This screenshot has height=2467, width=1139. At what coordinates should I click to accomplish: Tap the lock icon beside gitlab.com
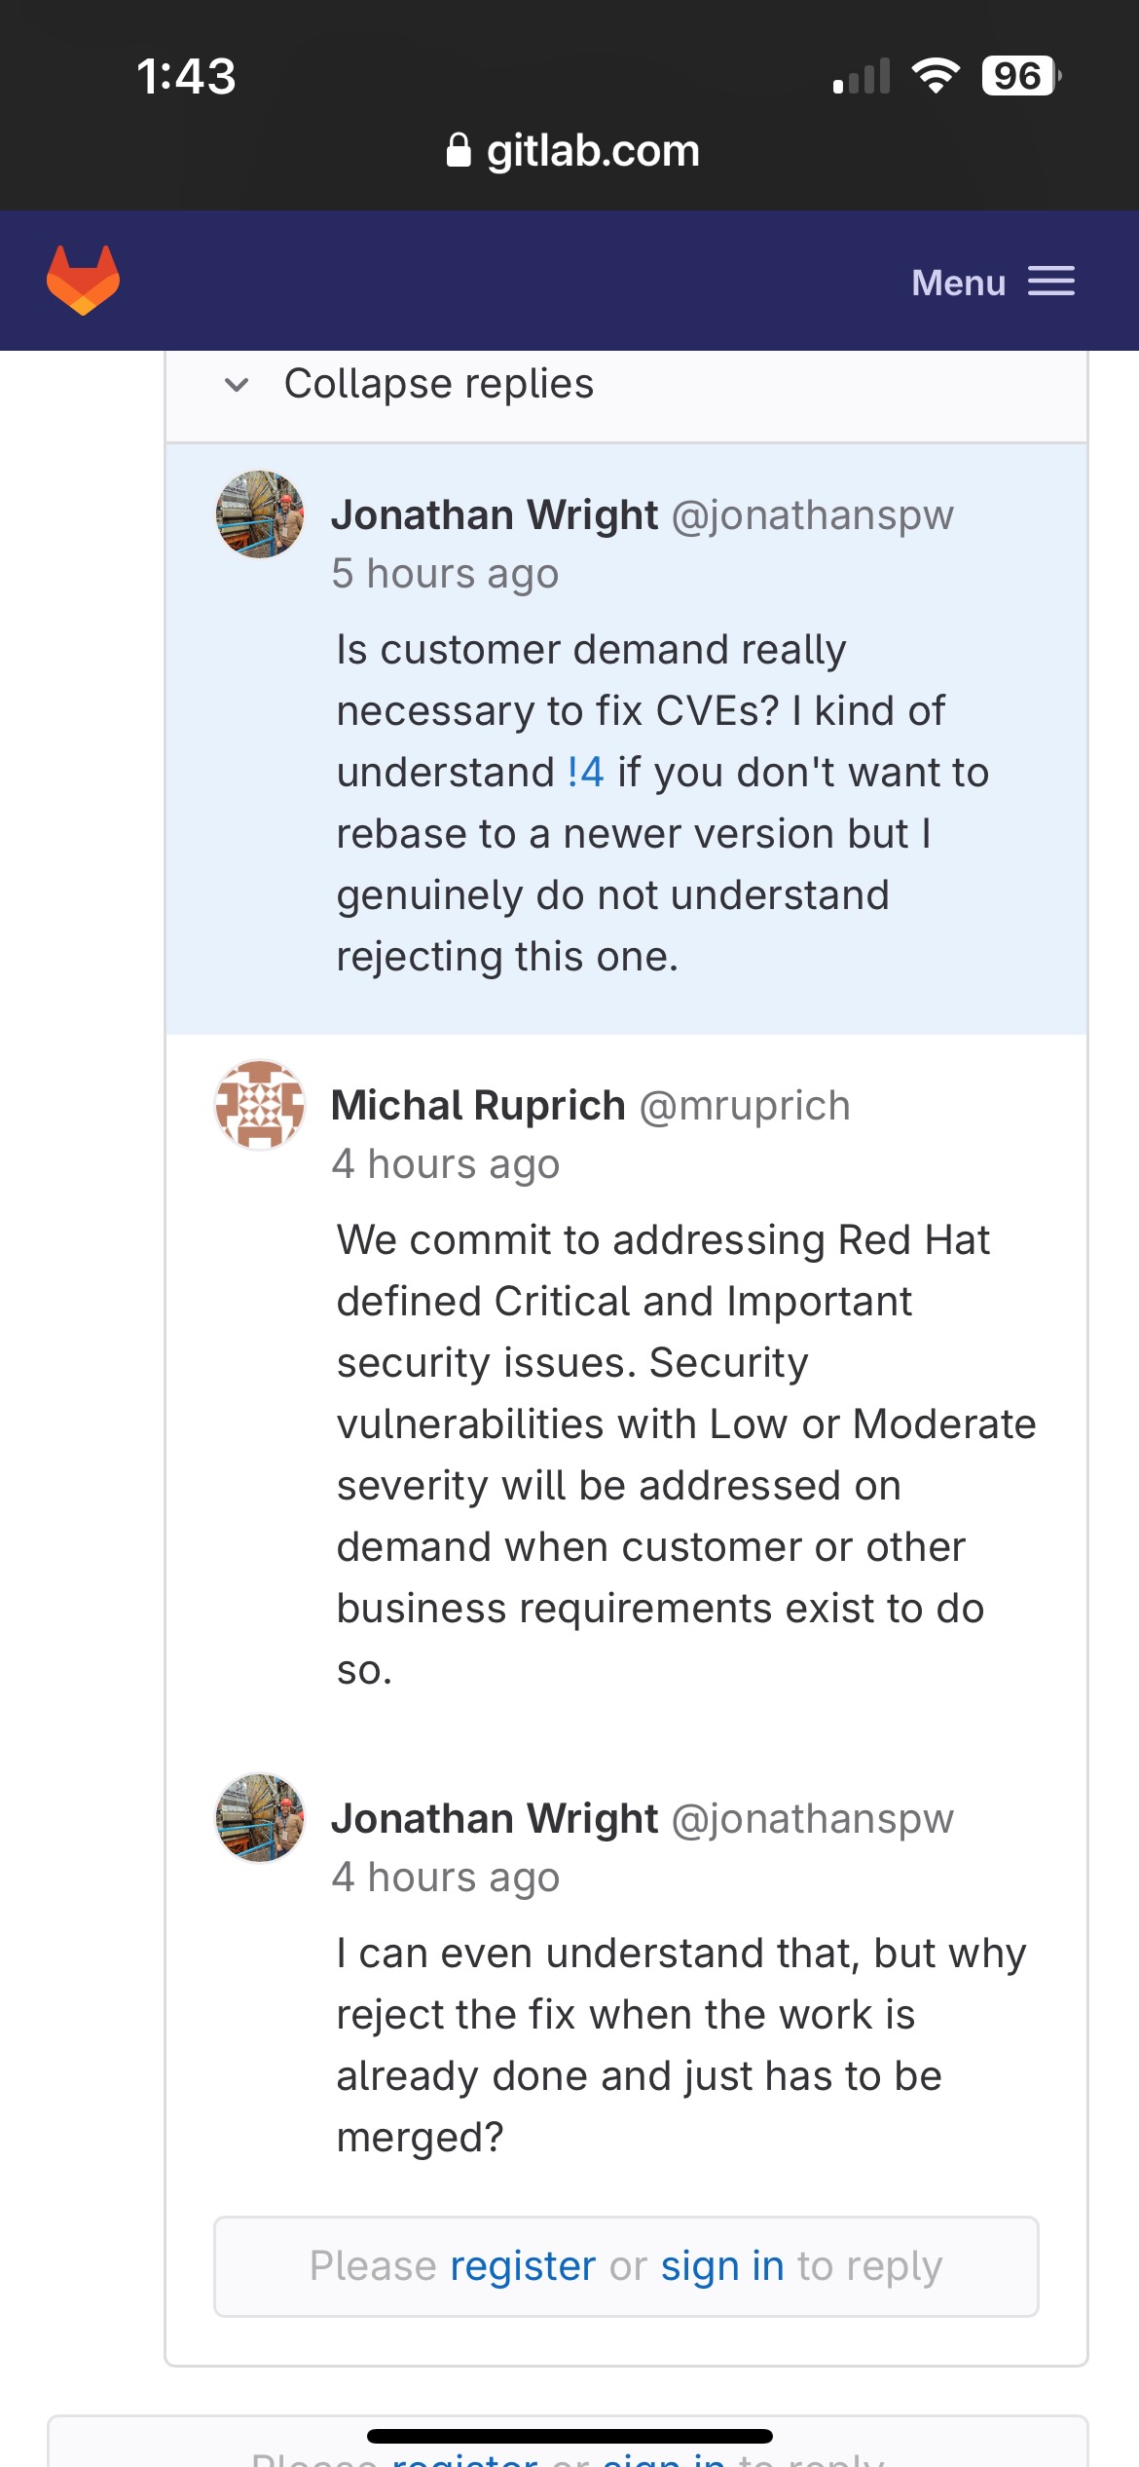point(459,150)
